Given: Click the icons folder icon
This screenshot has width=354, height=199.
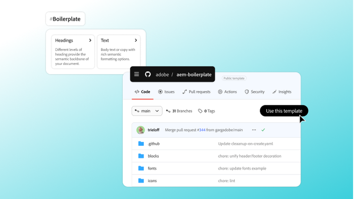Looking at the screenshot, I should [x=141, y=181].
